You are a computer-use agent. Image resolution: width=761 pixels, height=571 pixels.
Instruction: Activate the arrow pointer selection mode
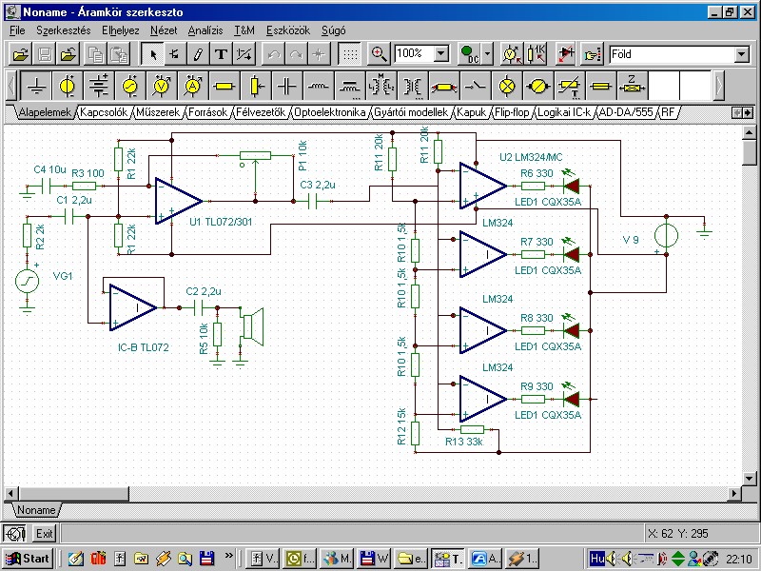click(x=152, y=54)
